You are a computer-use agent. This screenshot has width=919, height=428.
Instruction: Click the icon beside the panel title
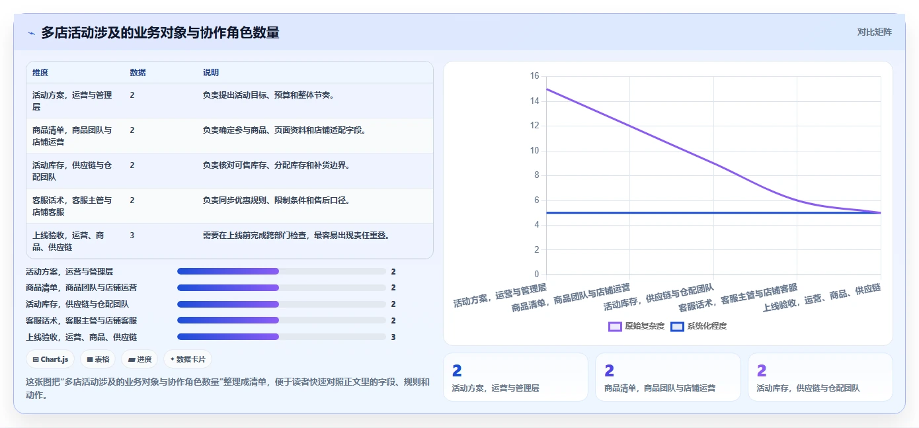(31, 33)
